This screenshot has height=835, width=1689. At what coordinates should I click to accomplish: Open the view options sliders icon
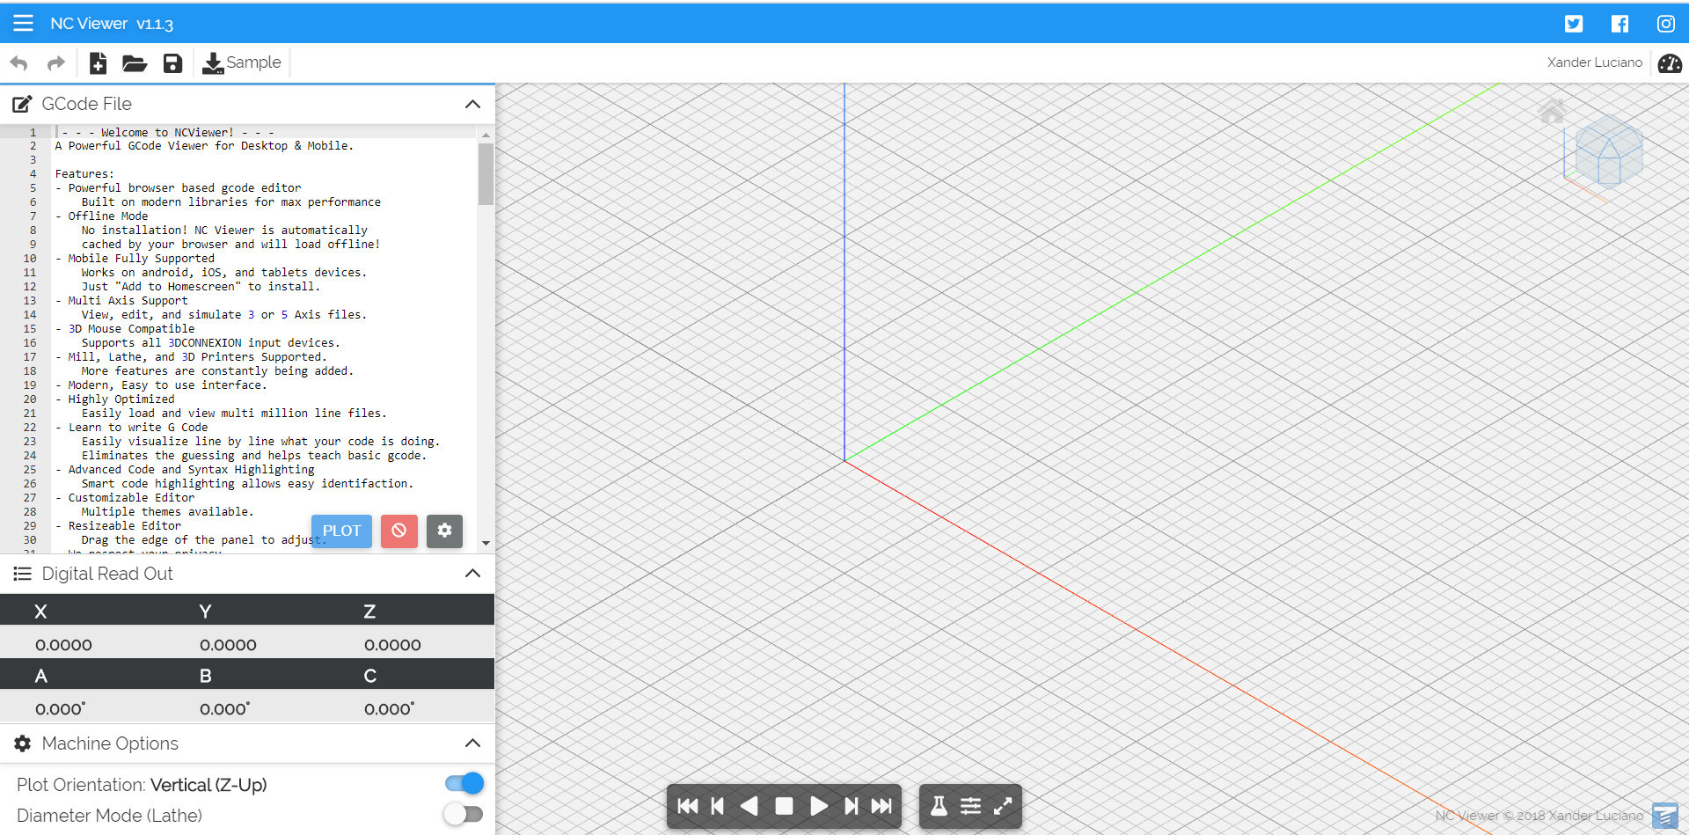(970, 806)
